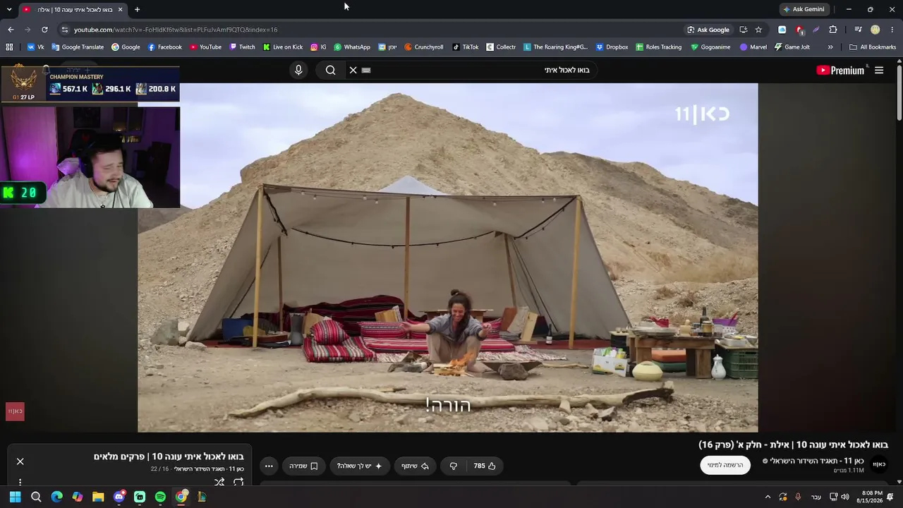Open more actions for the video

269,466
